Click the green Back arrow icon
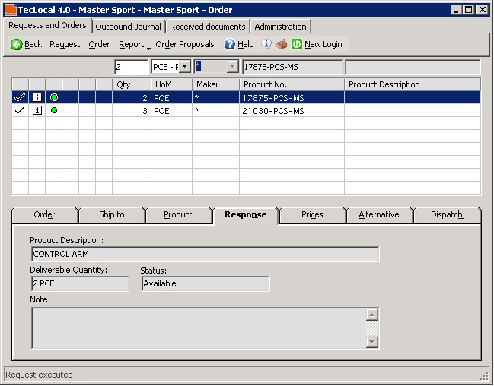Image resolution: width=494 pixels, height=386 pixels. [16, 45]
